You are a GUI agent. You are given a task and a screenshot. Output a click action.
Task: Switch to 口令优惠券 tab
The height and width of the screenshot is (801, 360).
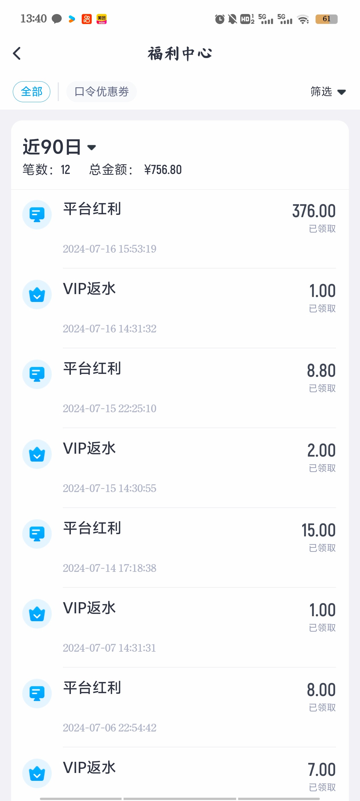101,92
